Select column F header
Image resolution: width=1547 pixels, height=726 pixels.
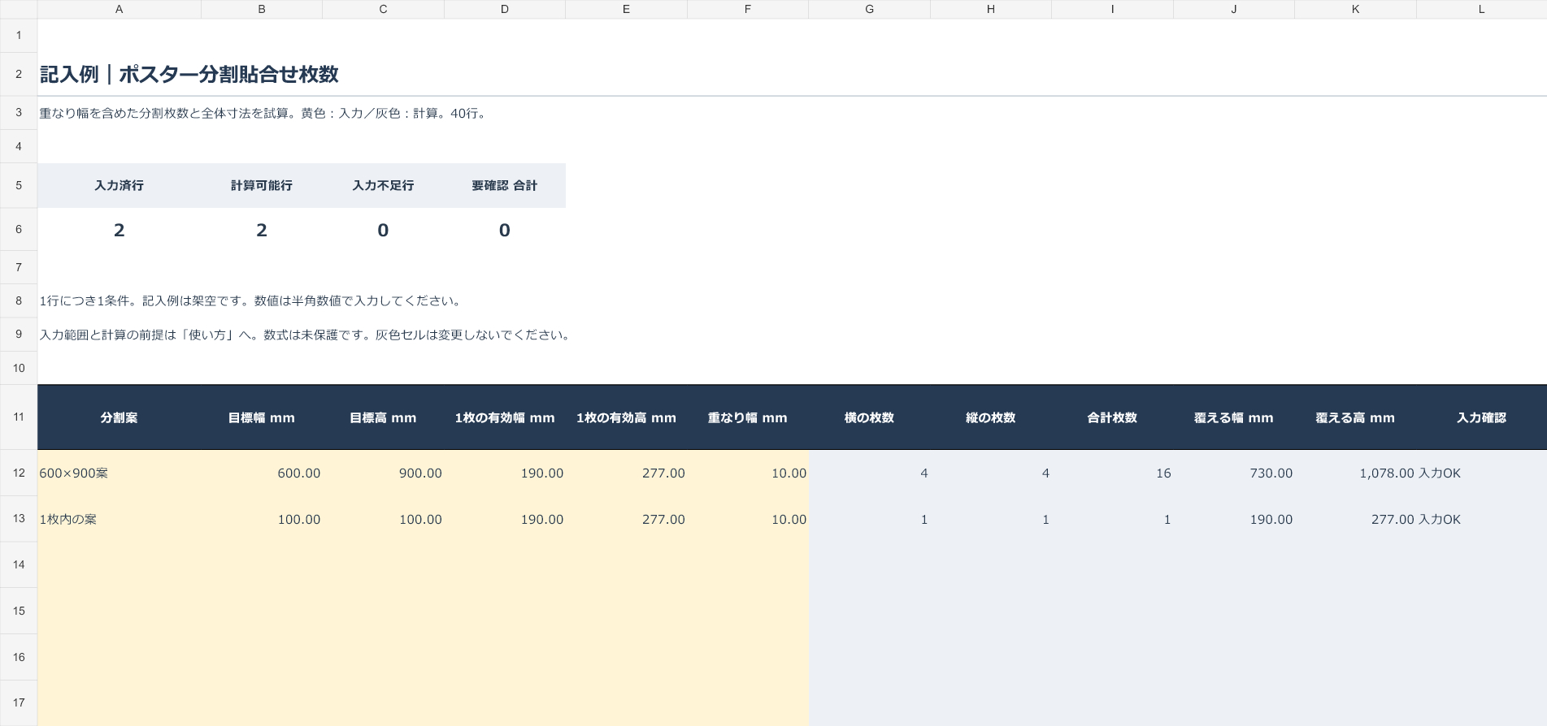pos(748,9)
